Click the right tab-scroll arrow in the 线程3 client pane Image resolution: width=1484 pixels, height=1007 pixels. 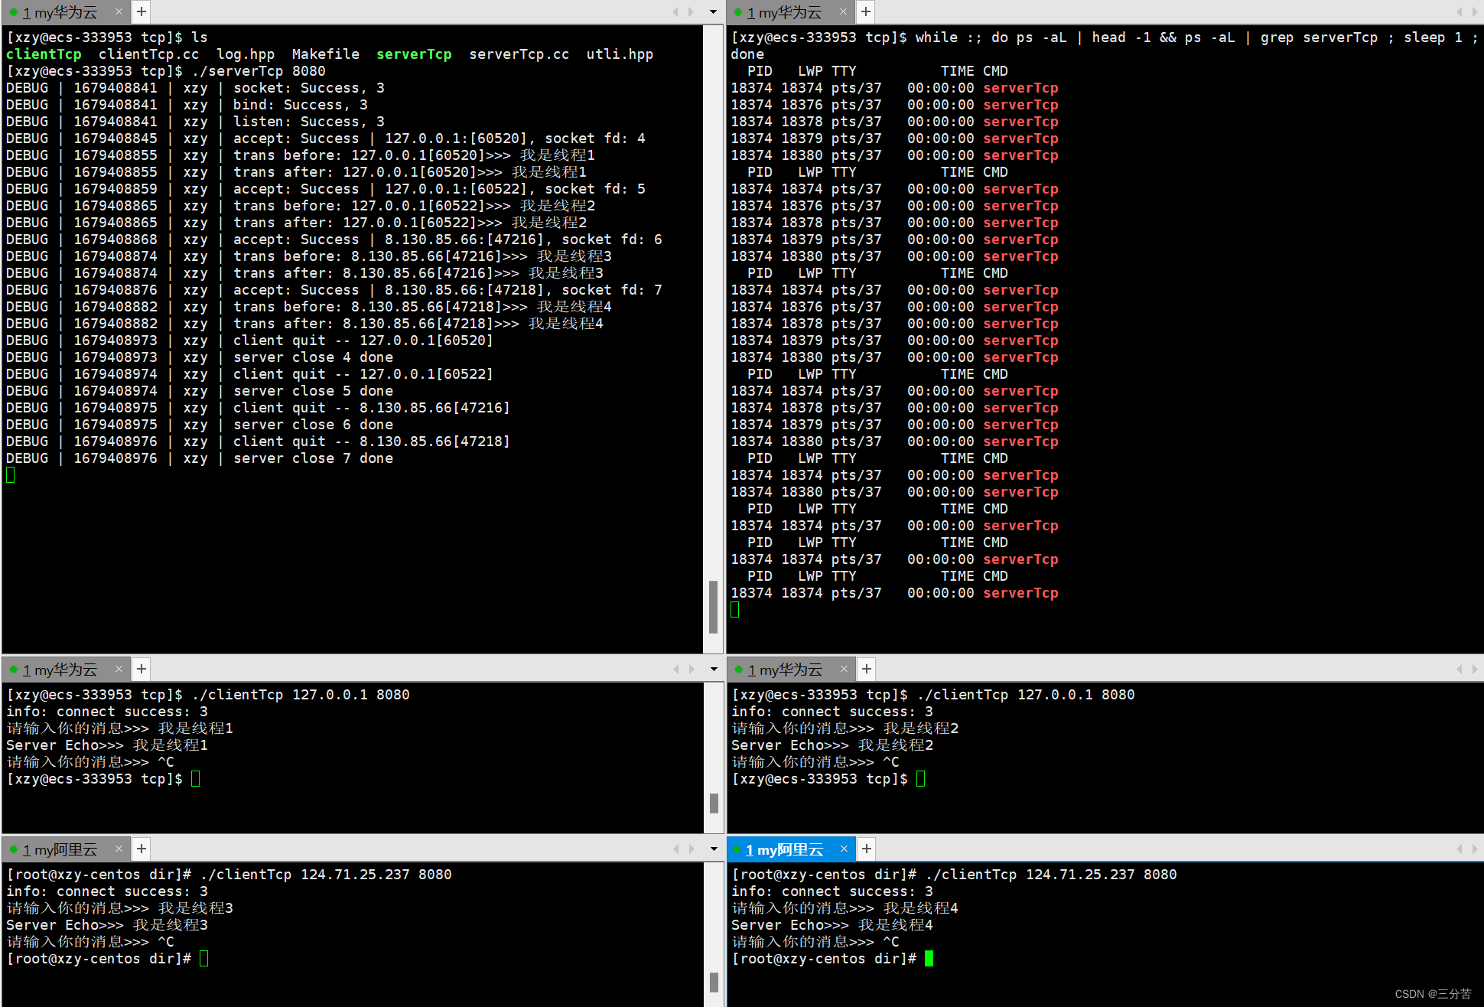coord(691,849)
